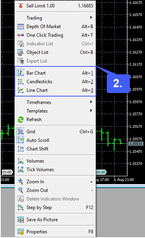Toggle the Grid option off
The width and height of the screenshot is (145, 238).
(x=55, y=132)
